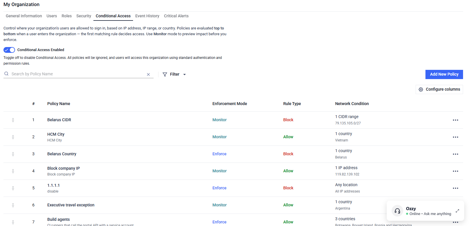470x226 pixels.
Task: Click the drag handle for the 1.1.1.1 policy row
Action: 13,188
